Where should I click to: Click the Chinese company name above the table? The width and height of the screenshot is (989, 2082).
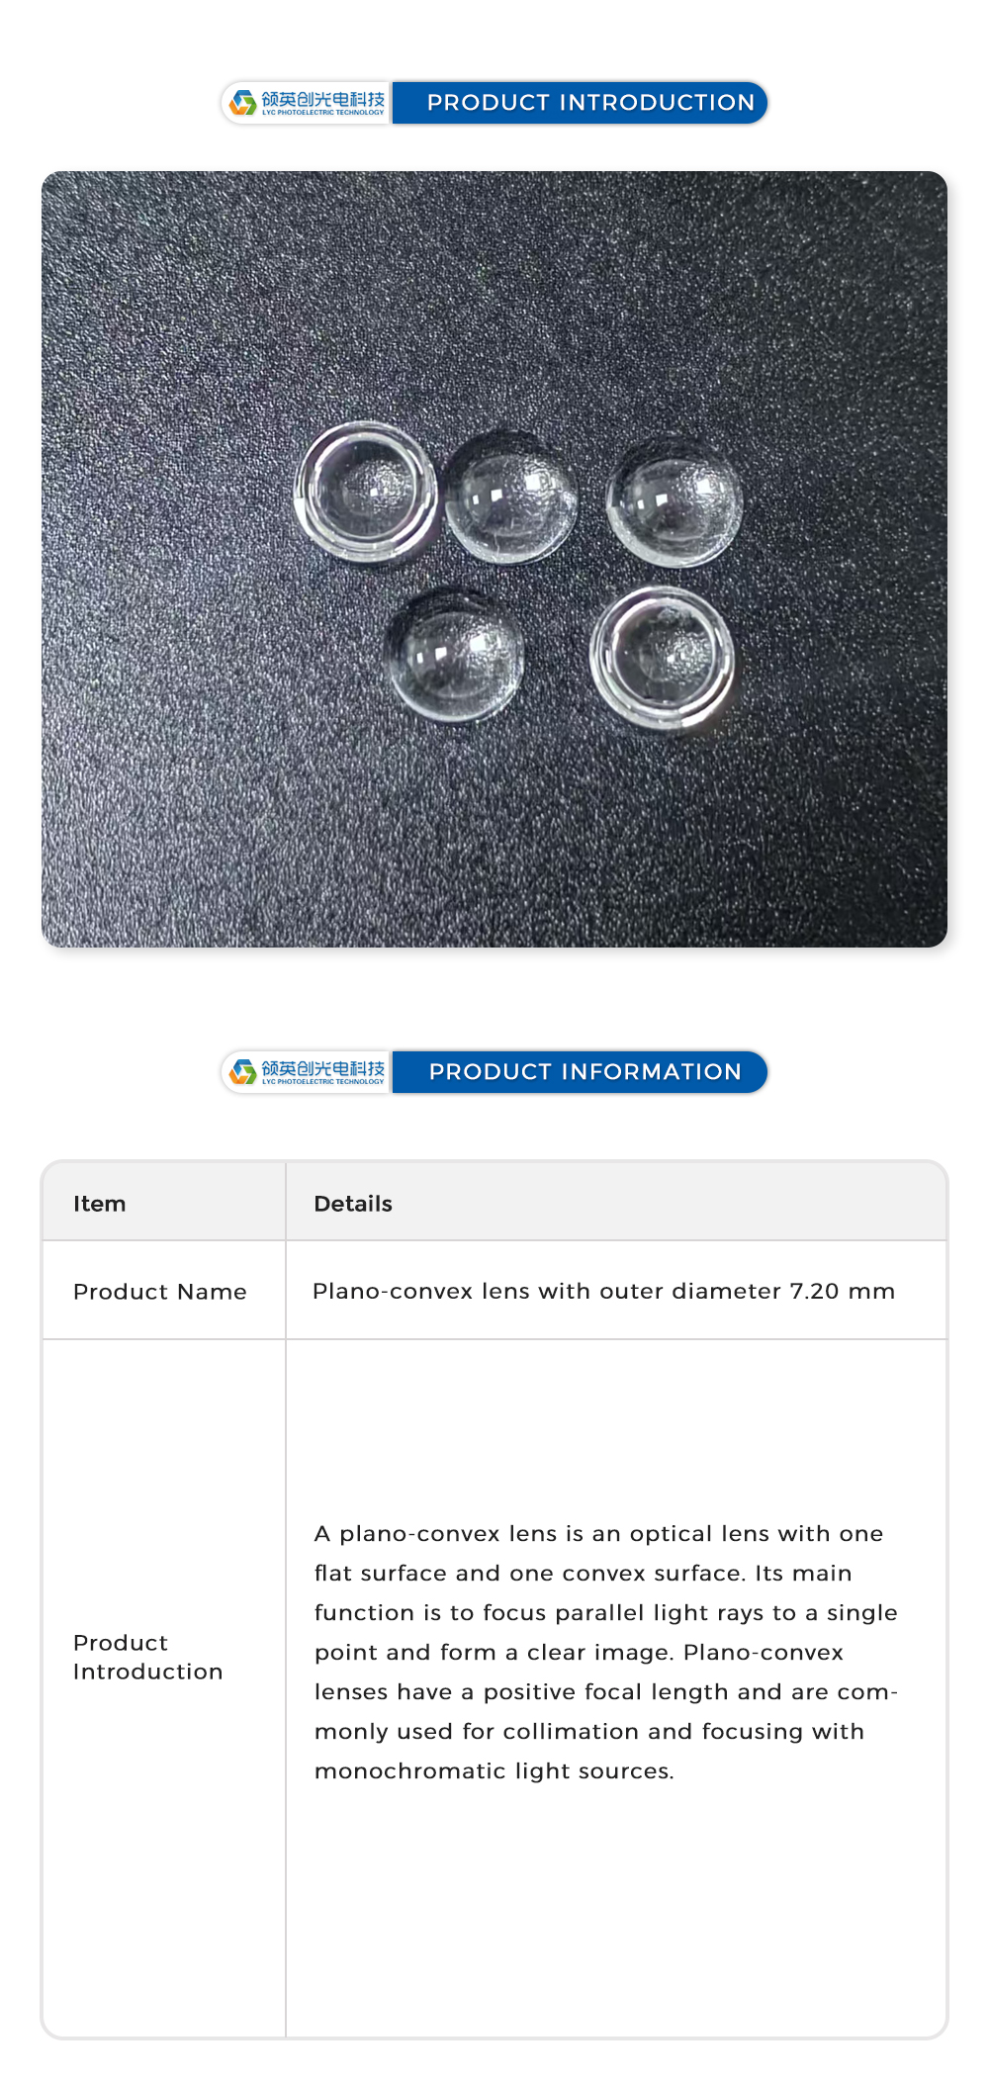pos(322,1068)
